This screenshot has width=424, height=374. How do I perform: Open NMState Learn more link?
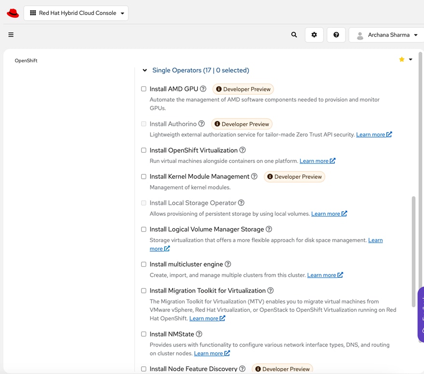point(212,353)
